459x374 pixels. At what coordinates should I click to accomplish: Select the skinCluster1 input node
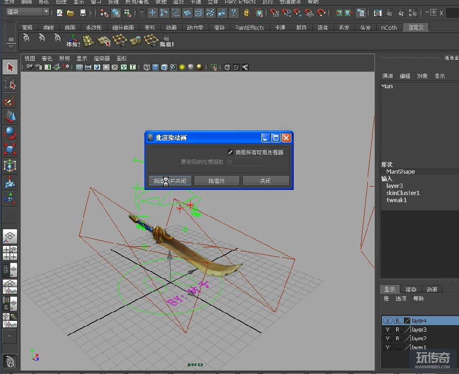[x=403, y=193]
